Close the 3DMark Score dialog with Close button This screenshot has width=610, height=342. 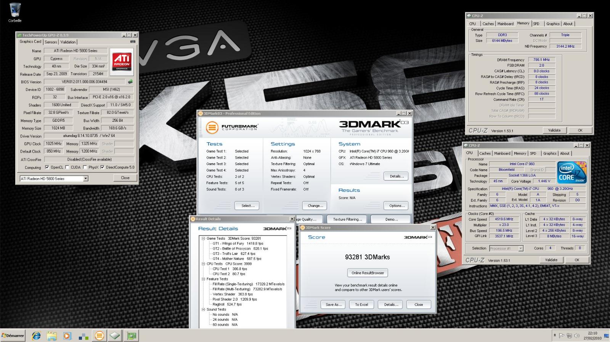(x=419, y=304)
